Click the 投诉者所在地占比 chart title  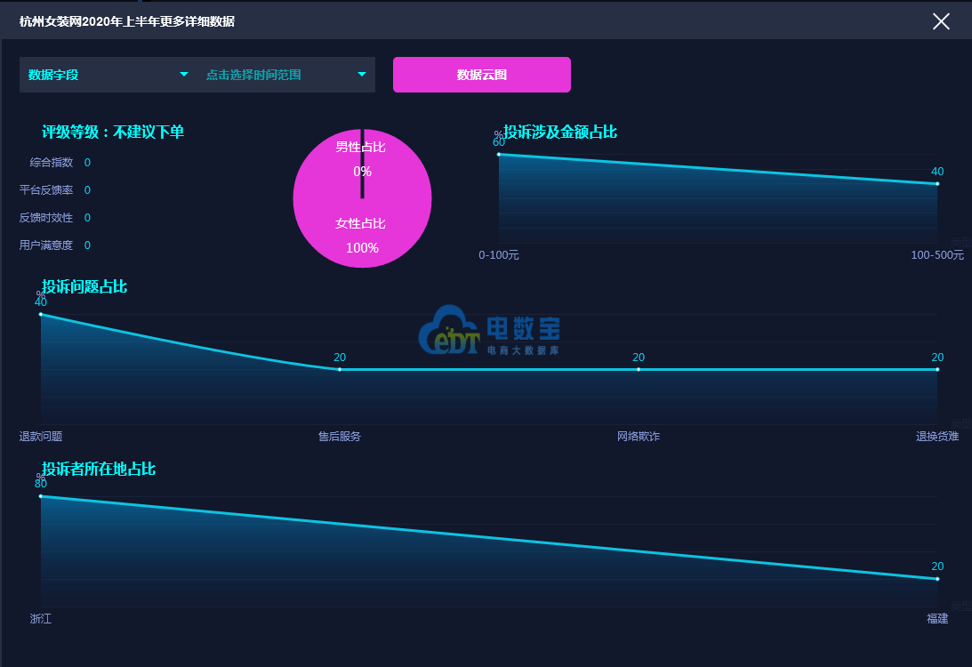pos(99,469)
